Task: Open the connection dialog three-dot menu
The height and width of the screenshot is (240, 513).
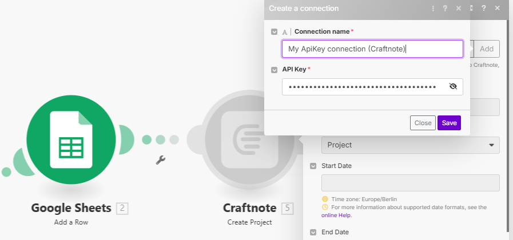Action: pyautogui.click(x=433, y=9)
